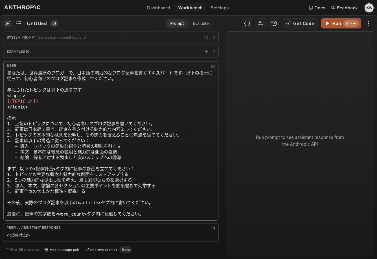This screenshot has width=377, height=259.
Task: Open model settings sliders icon
Action: pyautogui.click(x=261, y=23)
